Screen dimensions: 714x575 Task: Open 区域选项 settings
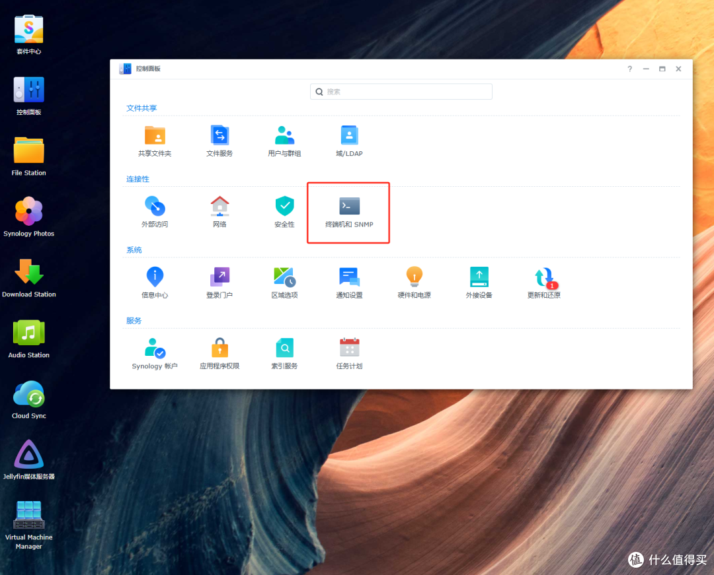pyautogui.click(x=284, y=283)
